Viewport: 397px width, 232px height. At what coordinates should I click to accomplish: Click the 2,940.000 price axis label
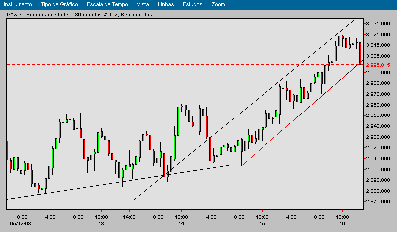(378, 126)
